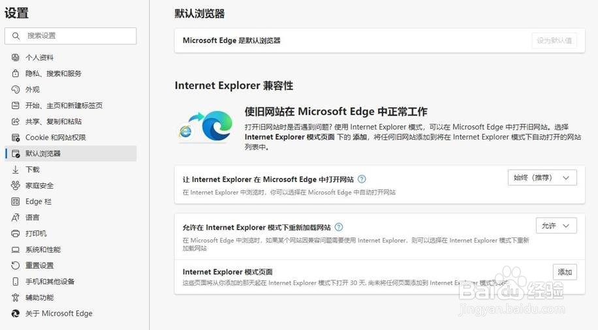Click the 重置设置 reset icon
The image size is (598, 330).
coord(15,265)
